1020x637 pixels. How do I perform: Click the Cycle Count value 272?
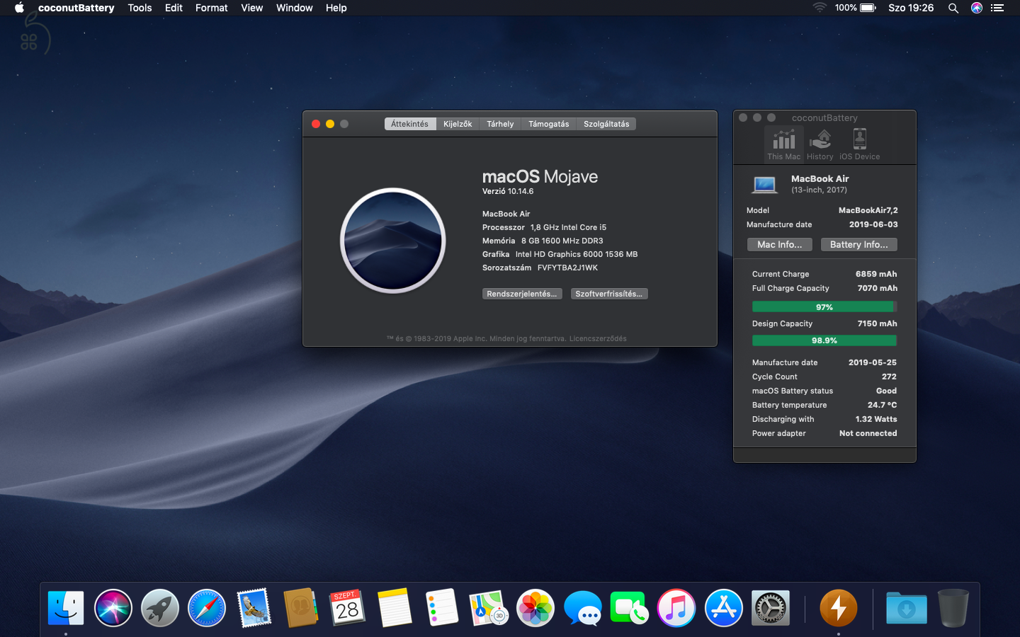pos(889,377)
